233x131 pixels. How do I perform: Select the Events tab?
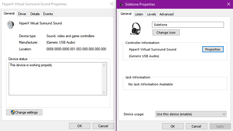48,14
